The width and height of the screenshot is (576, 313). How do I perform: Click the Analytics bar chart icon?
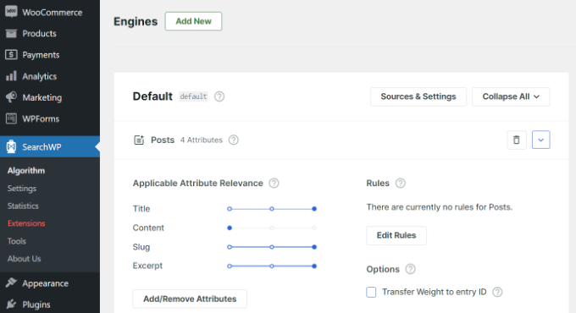11,76
